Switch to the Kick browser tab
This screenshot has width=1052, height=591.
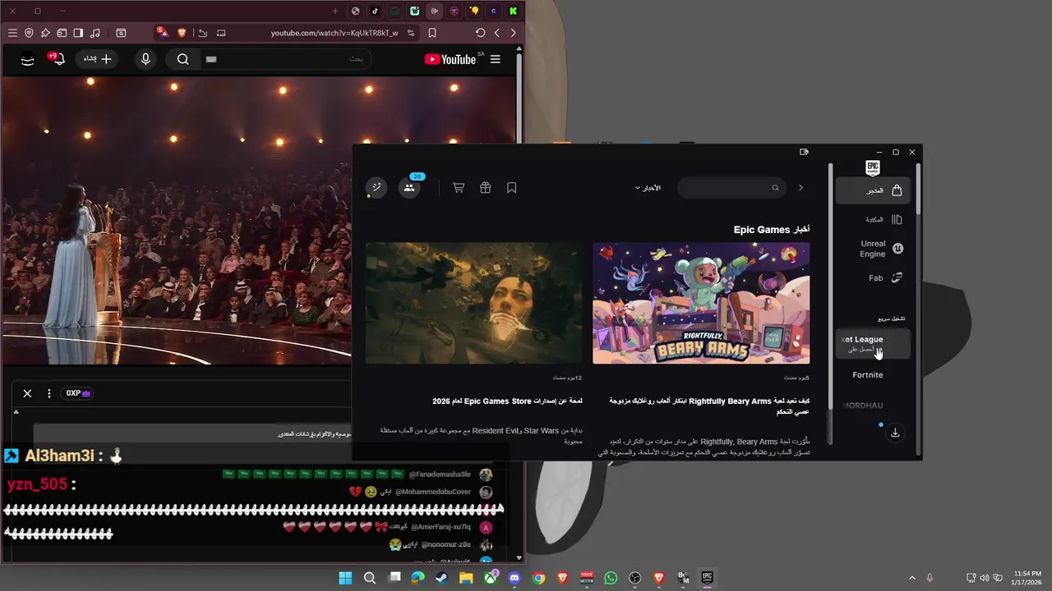513,11
